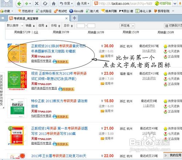Click the 恢复 restore toolbar button

[66, 3]
